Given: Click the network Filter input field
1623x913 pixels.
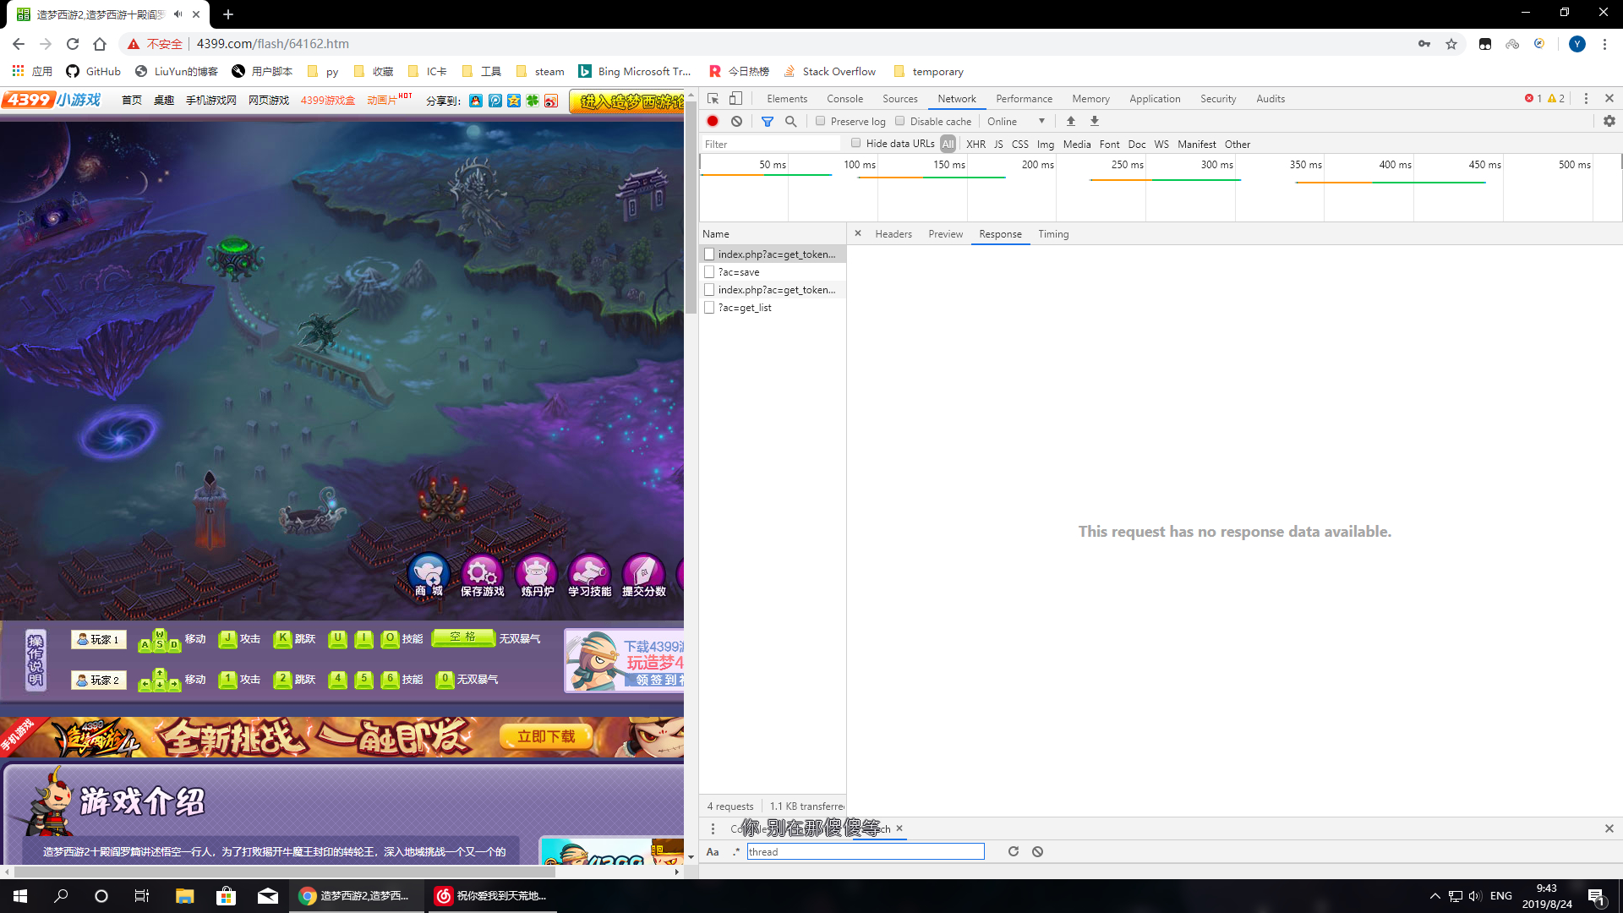Looking at the screenshot, I should coord(770,145).
